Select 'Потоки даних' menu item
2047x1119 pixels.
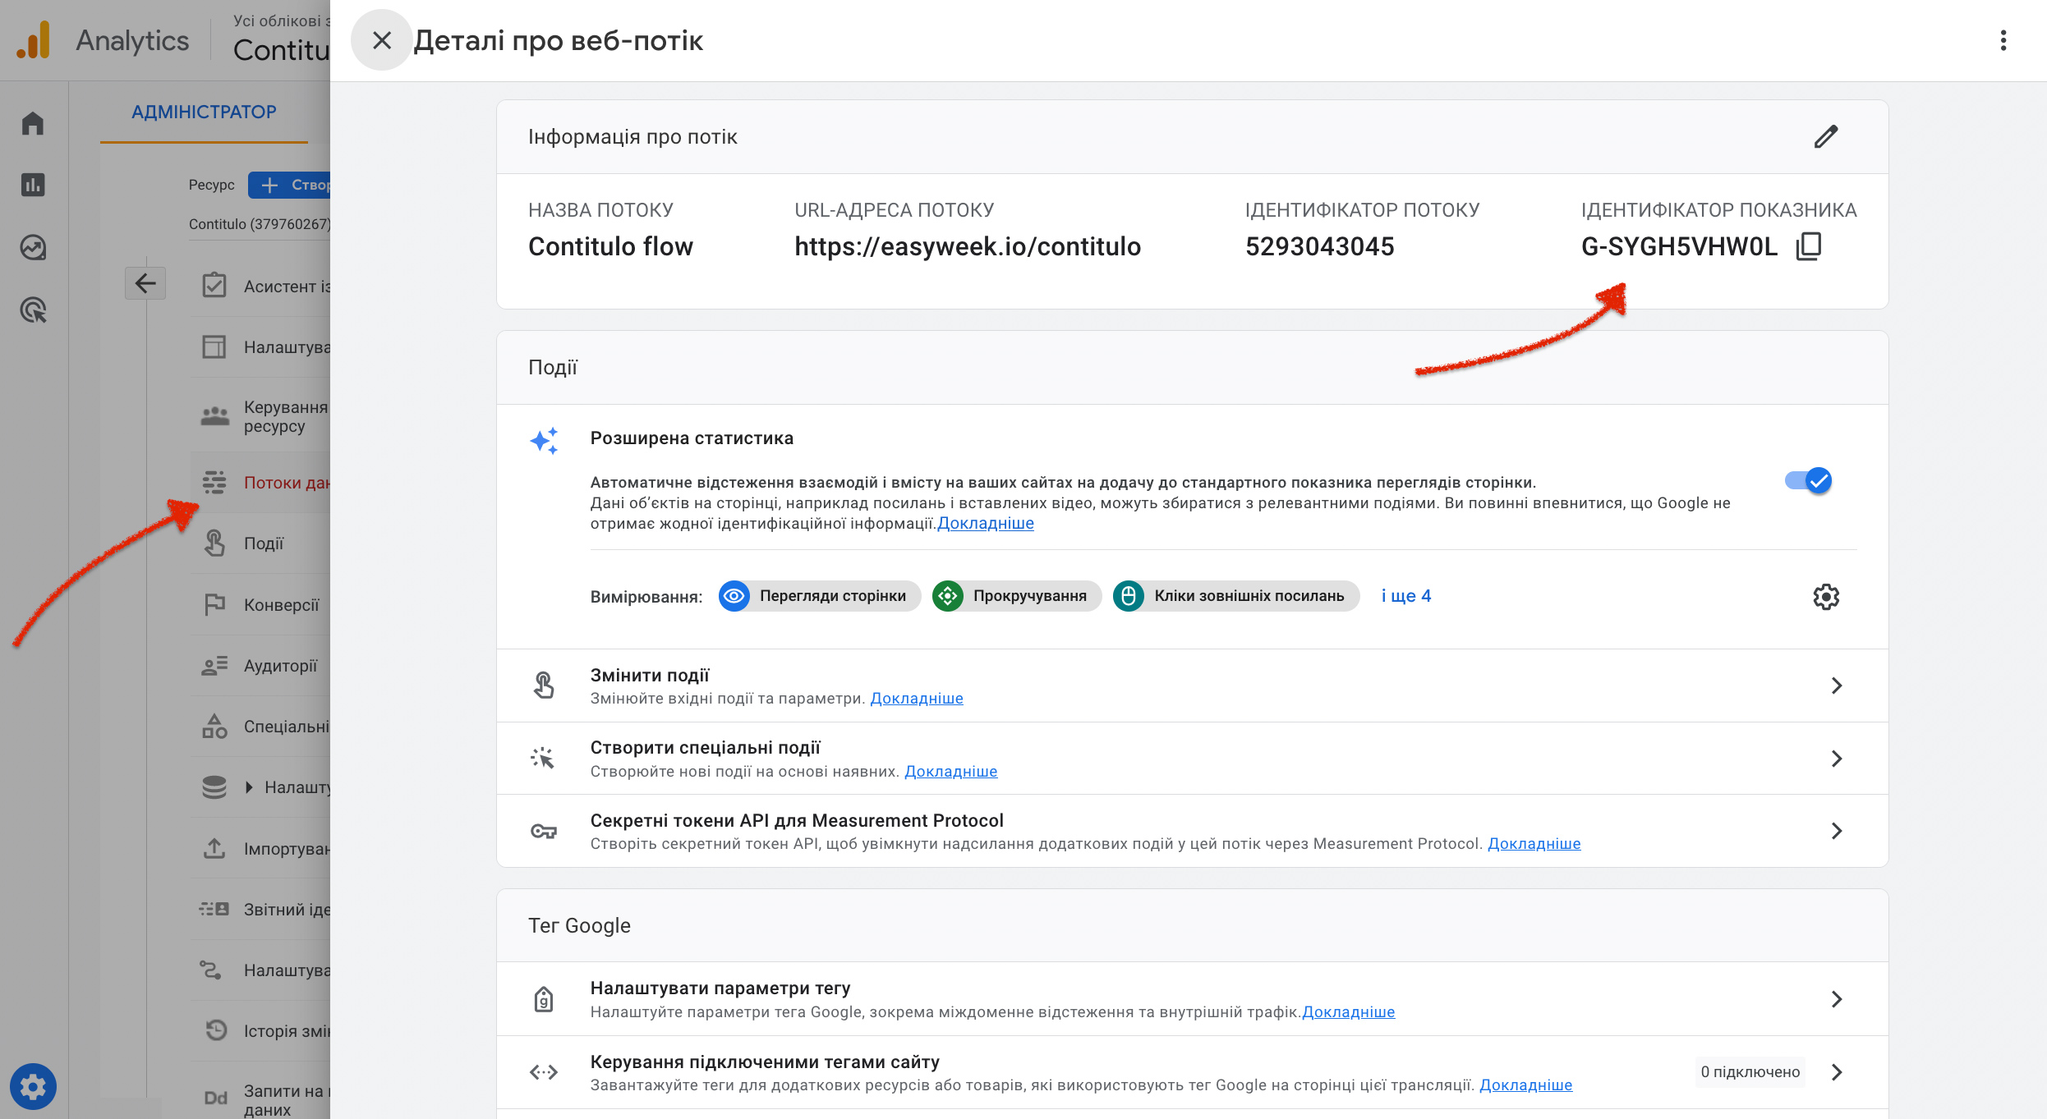coord(260,483)
